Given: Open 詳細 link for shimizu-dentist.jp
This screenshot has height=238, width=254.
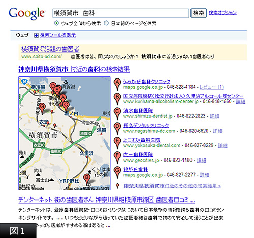Looking at the screenshot, I should pyautogui.click(x=214, y=116).
